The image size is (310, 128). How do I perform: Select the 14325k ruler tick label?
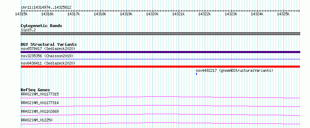283,14
